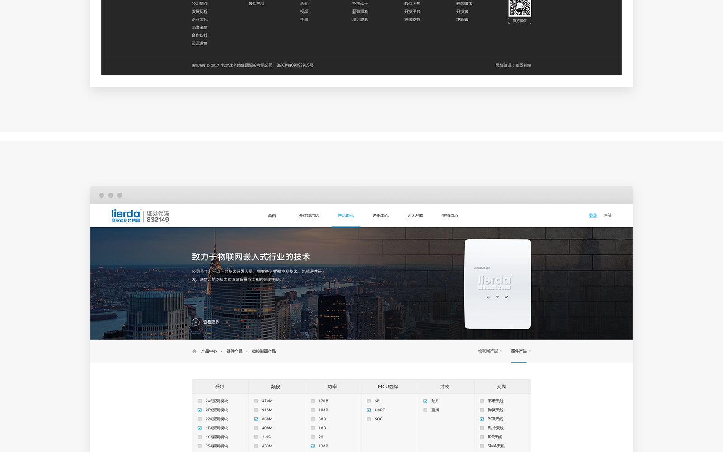Click the white device product image in the banner
The height and width of the screenshot is (452, 723).
[x=498, y=283]
